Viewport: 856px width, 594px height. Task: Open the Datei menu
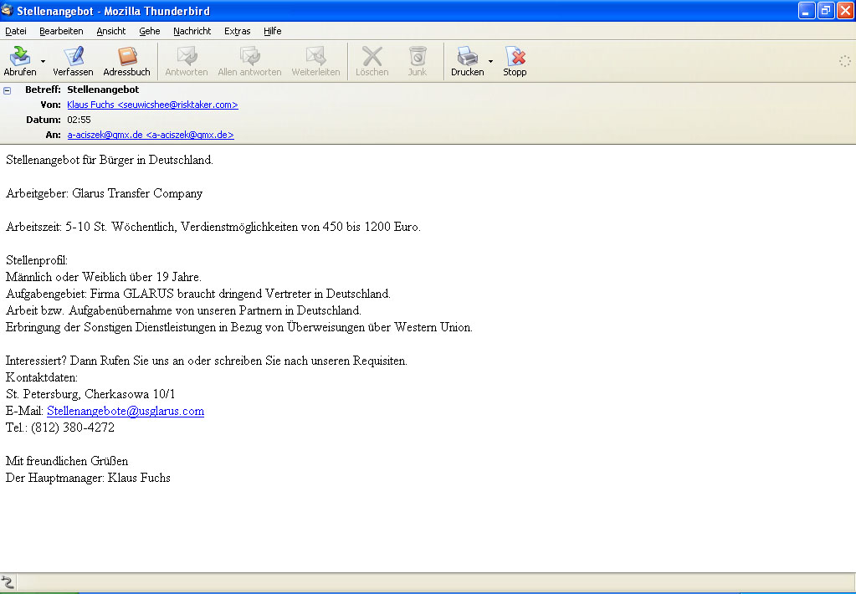point(16,31)
